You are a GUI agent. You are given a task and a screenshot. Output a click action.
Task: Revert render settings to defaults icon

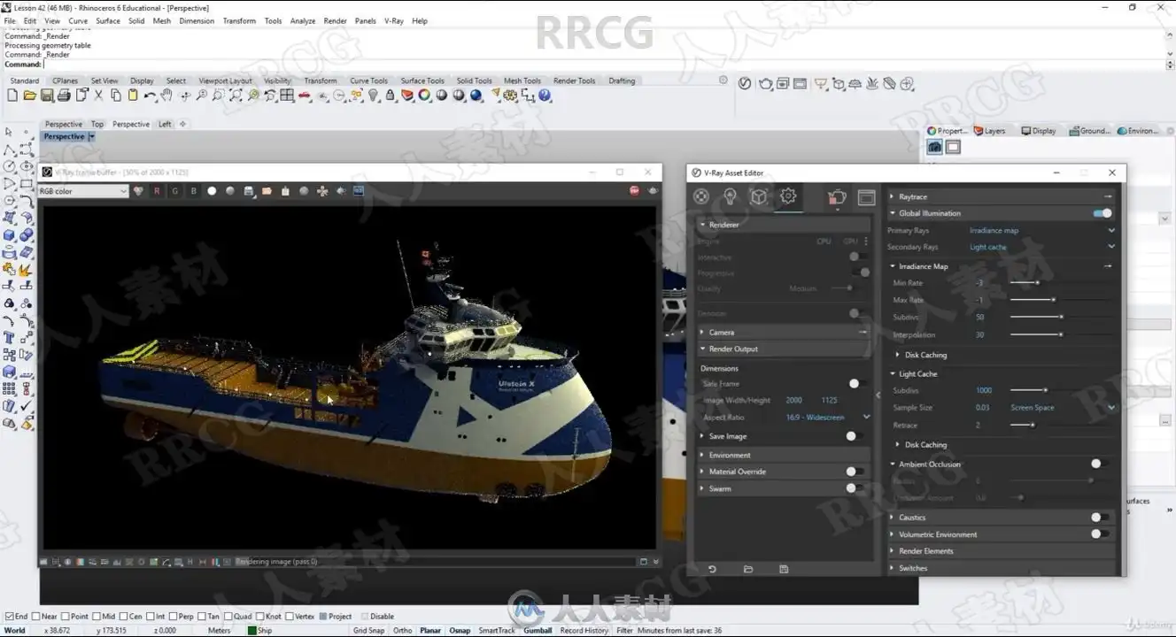pyautogui.click(x=712, y=569)
